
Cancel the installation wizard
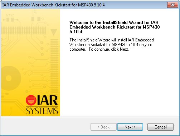(160, 127)
